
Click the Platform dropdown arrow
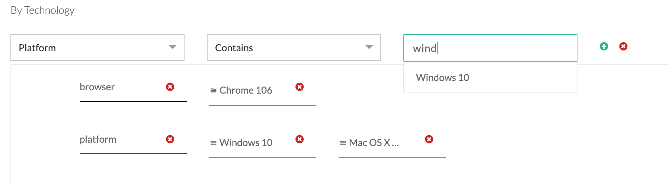pos(173,47)
